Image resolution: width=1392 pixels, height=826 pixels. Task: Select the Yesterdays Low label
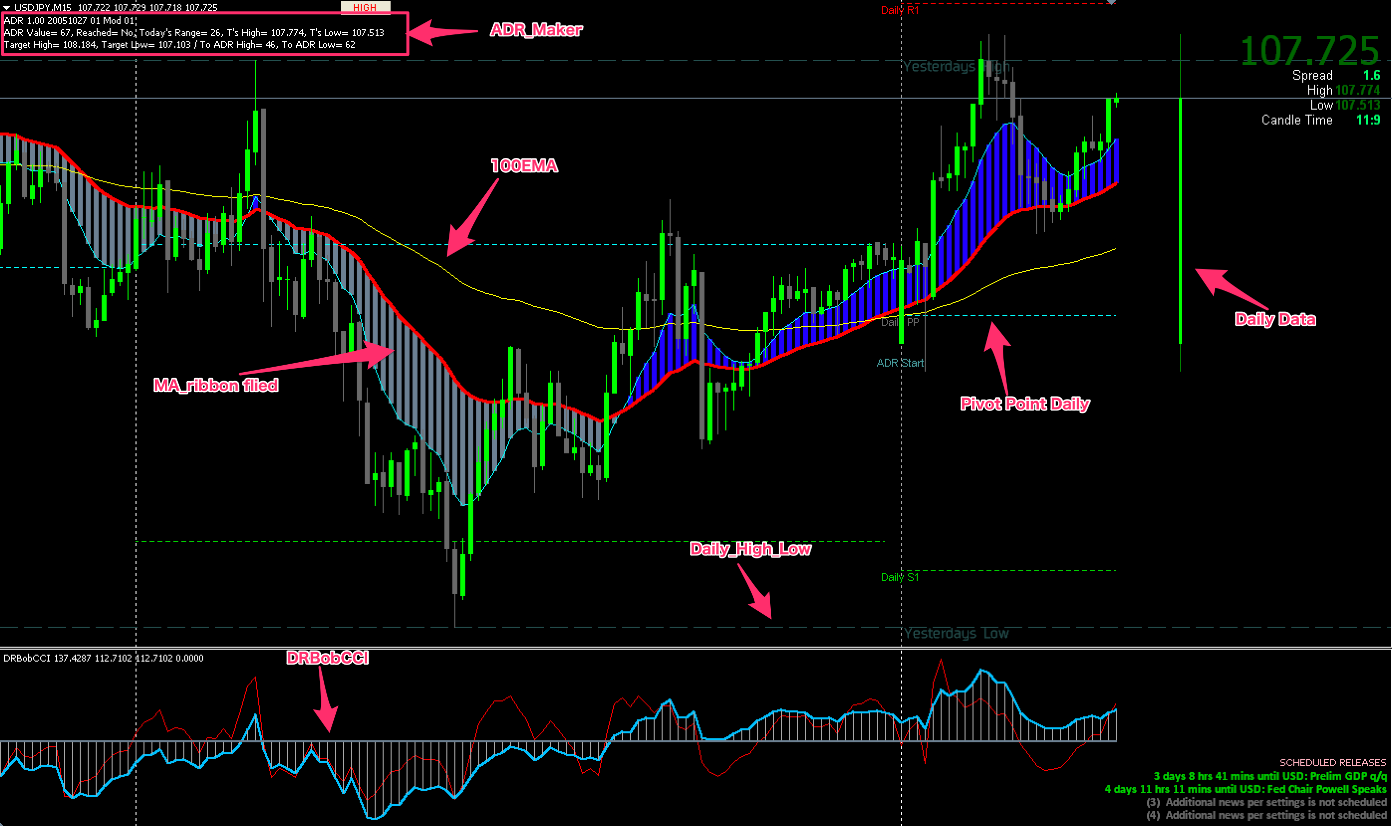(956, 633)
